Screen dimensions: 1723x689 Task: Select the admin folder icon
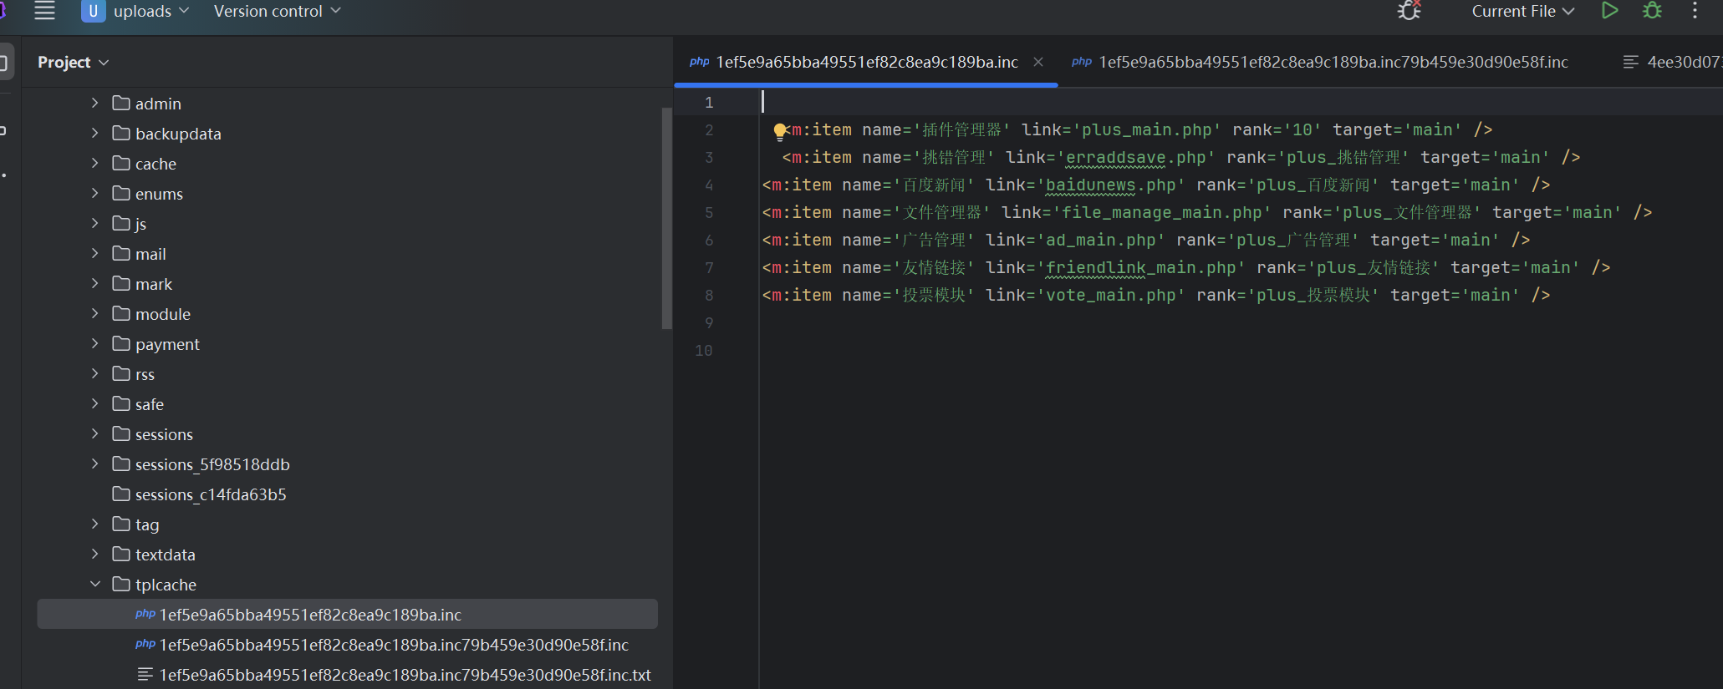click(x=121, y=103)
